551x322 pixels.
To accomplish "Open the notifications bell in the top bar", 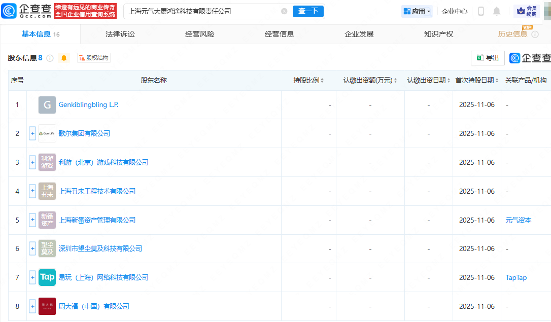I will (497, 11).
